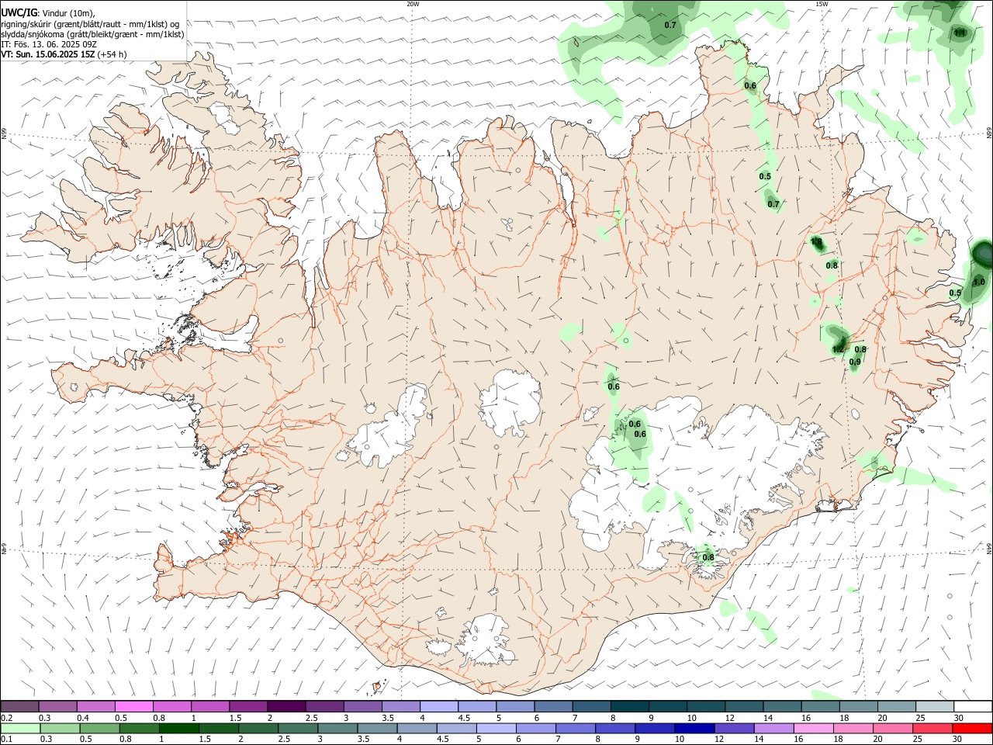The width and height of the screenshot is (993, 745).
Task: Click bottom-row blue swatch between 8 and 9
Action: (x=614, y=728)
